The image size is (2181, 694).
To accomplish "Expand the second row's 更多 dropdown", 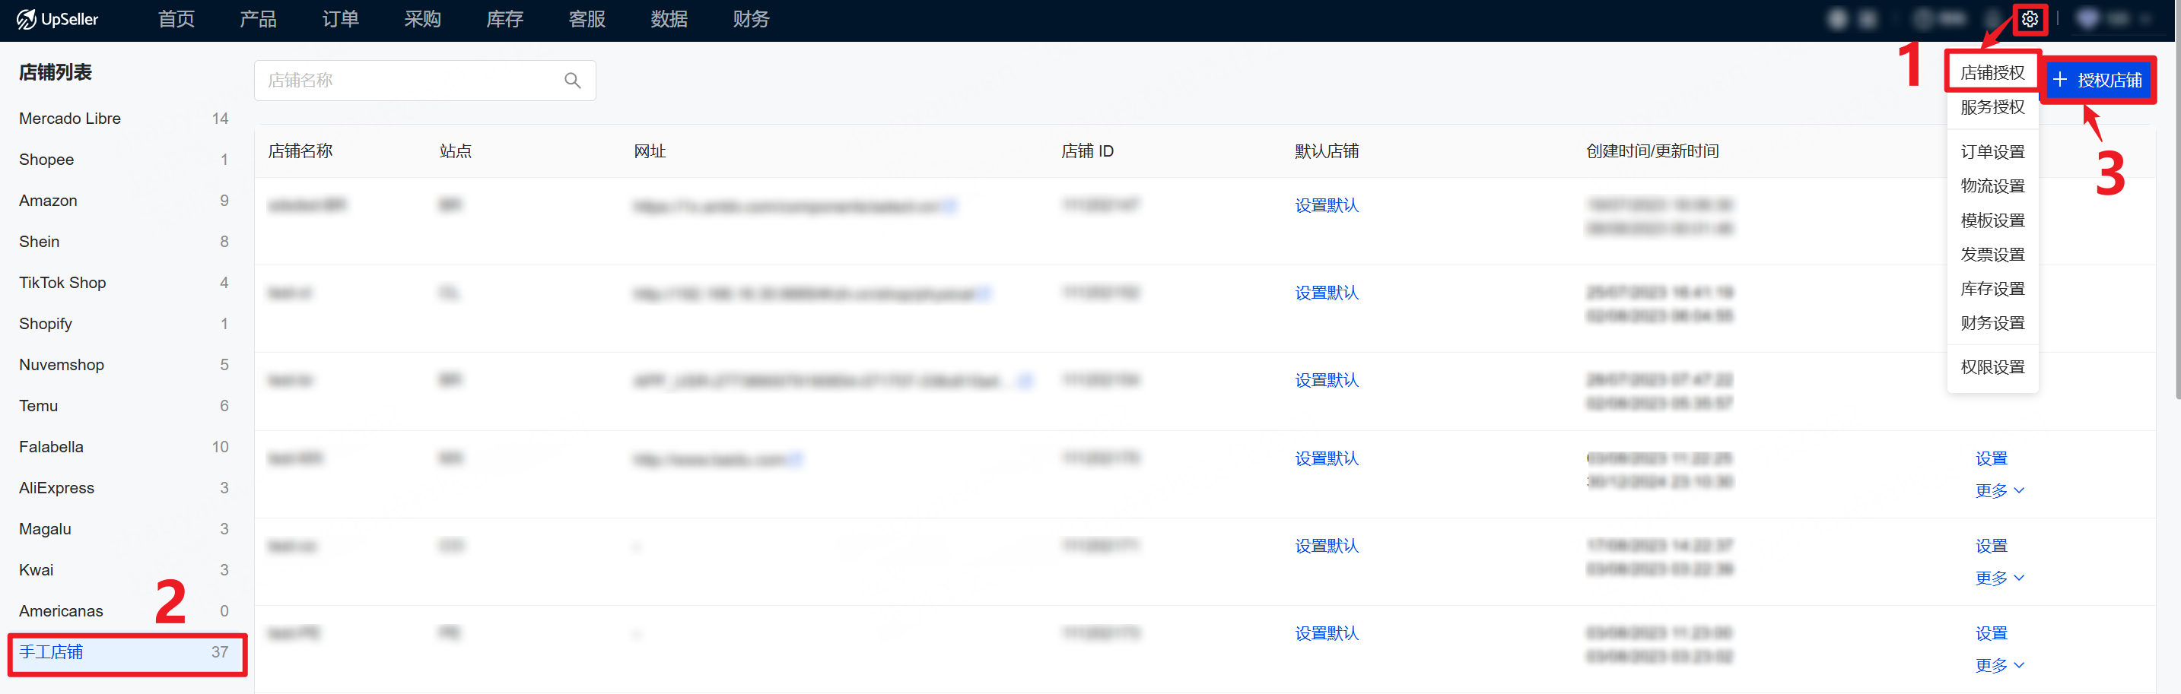I will pyautogui.click(x=2000, y=578).
